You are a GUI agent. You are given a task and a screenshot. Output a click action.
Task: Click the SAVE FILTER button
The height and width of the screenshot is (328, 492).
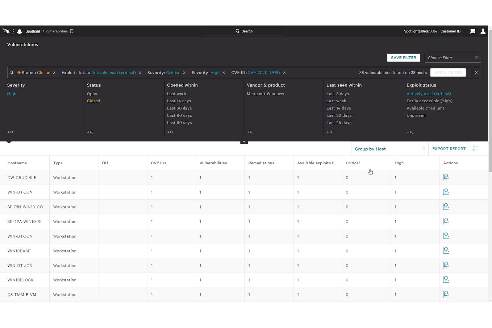coord(403,57)
